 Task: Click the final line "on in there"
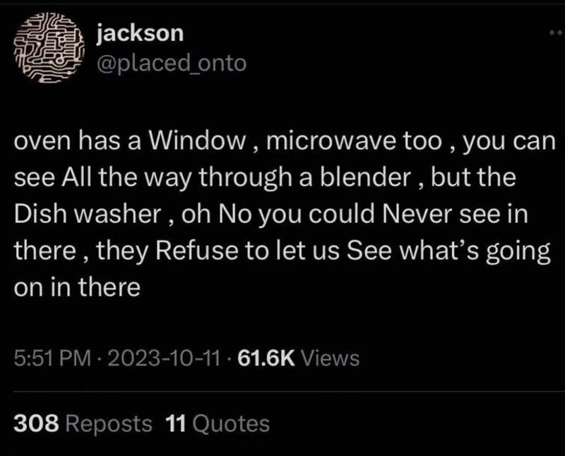coord(77,287)
